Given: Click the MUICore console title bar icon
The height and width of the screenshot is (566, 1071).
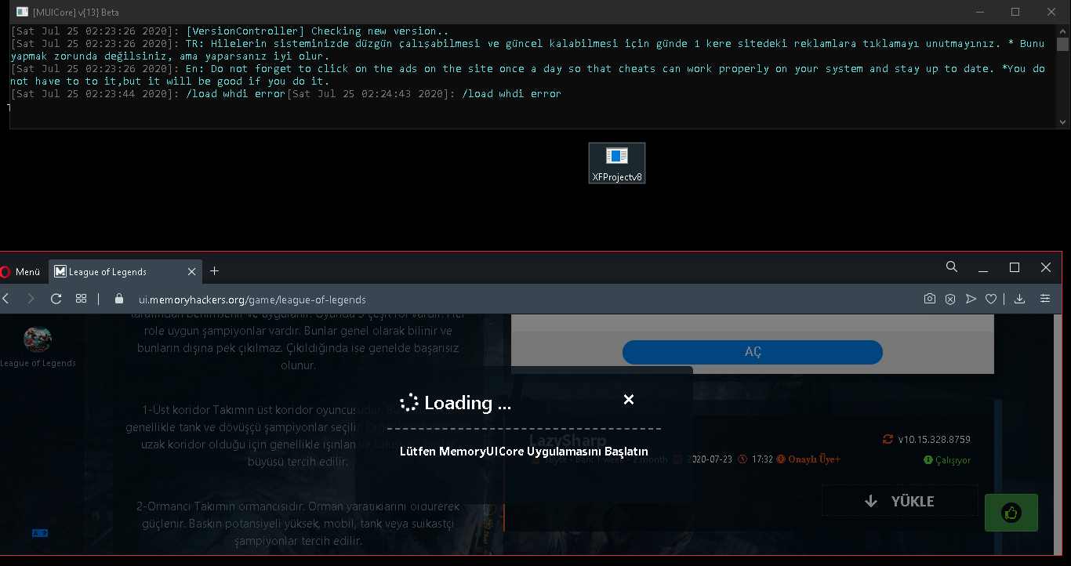Looking at the screenshot, I should click(x=23, y=12).
